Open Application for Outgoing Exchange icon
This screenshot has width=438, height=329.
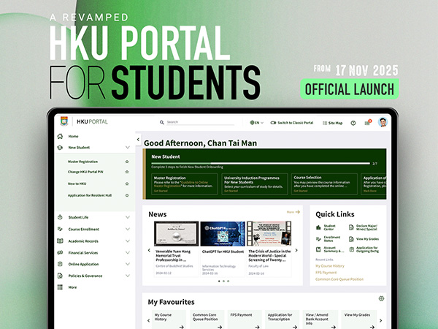click(x=351, y=249)
